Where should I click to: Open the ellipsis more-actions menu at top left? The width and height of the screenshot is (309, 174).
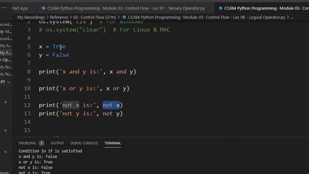tap(4, 8)
